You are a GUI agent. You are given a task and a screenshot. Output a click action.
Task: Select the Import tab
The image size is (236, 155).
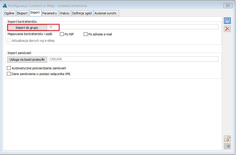tap(35, 13)
